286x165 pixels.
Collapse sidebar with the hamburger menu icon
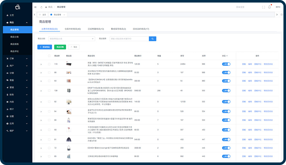click(35, 7)
